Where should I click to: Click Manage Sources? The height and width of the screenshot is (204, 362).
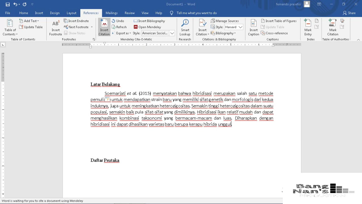pyautogui.click(x=225, y=21)
